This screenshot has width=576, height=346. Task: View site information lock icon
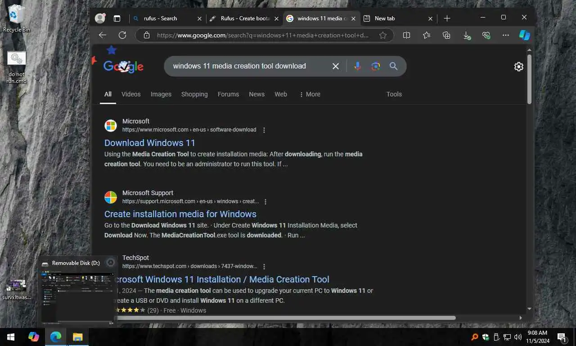coord(146,35)
